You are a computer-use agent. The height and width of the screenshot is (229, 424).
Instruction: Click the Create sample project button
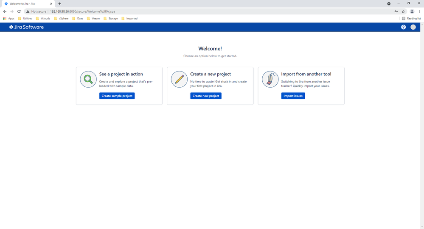pos(117,96)
